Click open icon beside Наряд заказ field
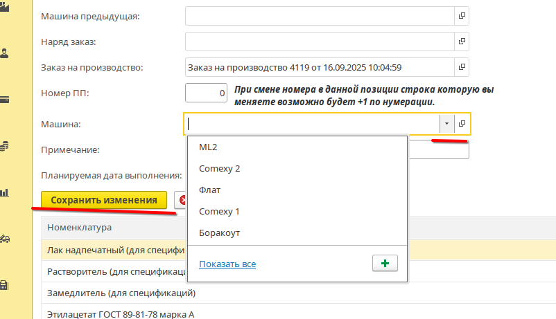This screenshot has width=556, height=319. [x=462, y=42]
